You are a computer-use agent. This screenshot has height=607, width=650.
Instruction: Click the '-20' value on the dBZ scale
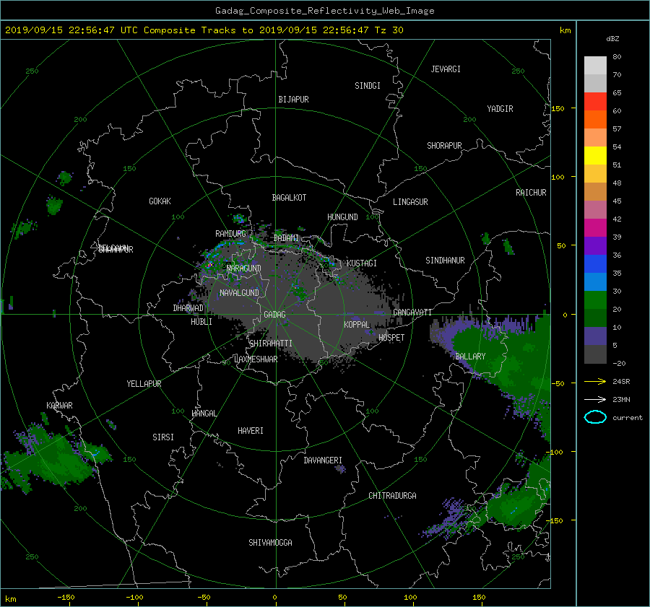point(619,363)
